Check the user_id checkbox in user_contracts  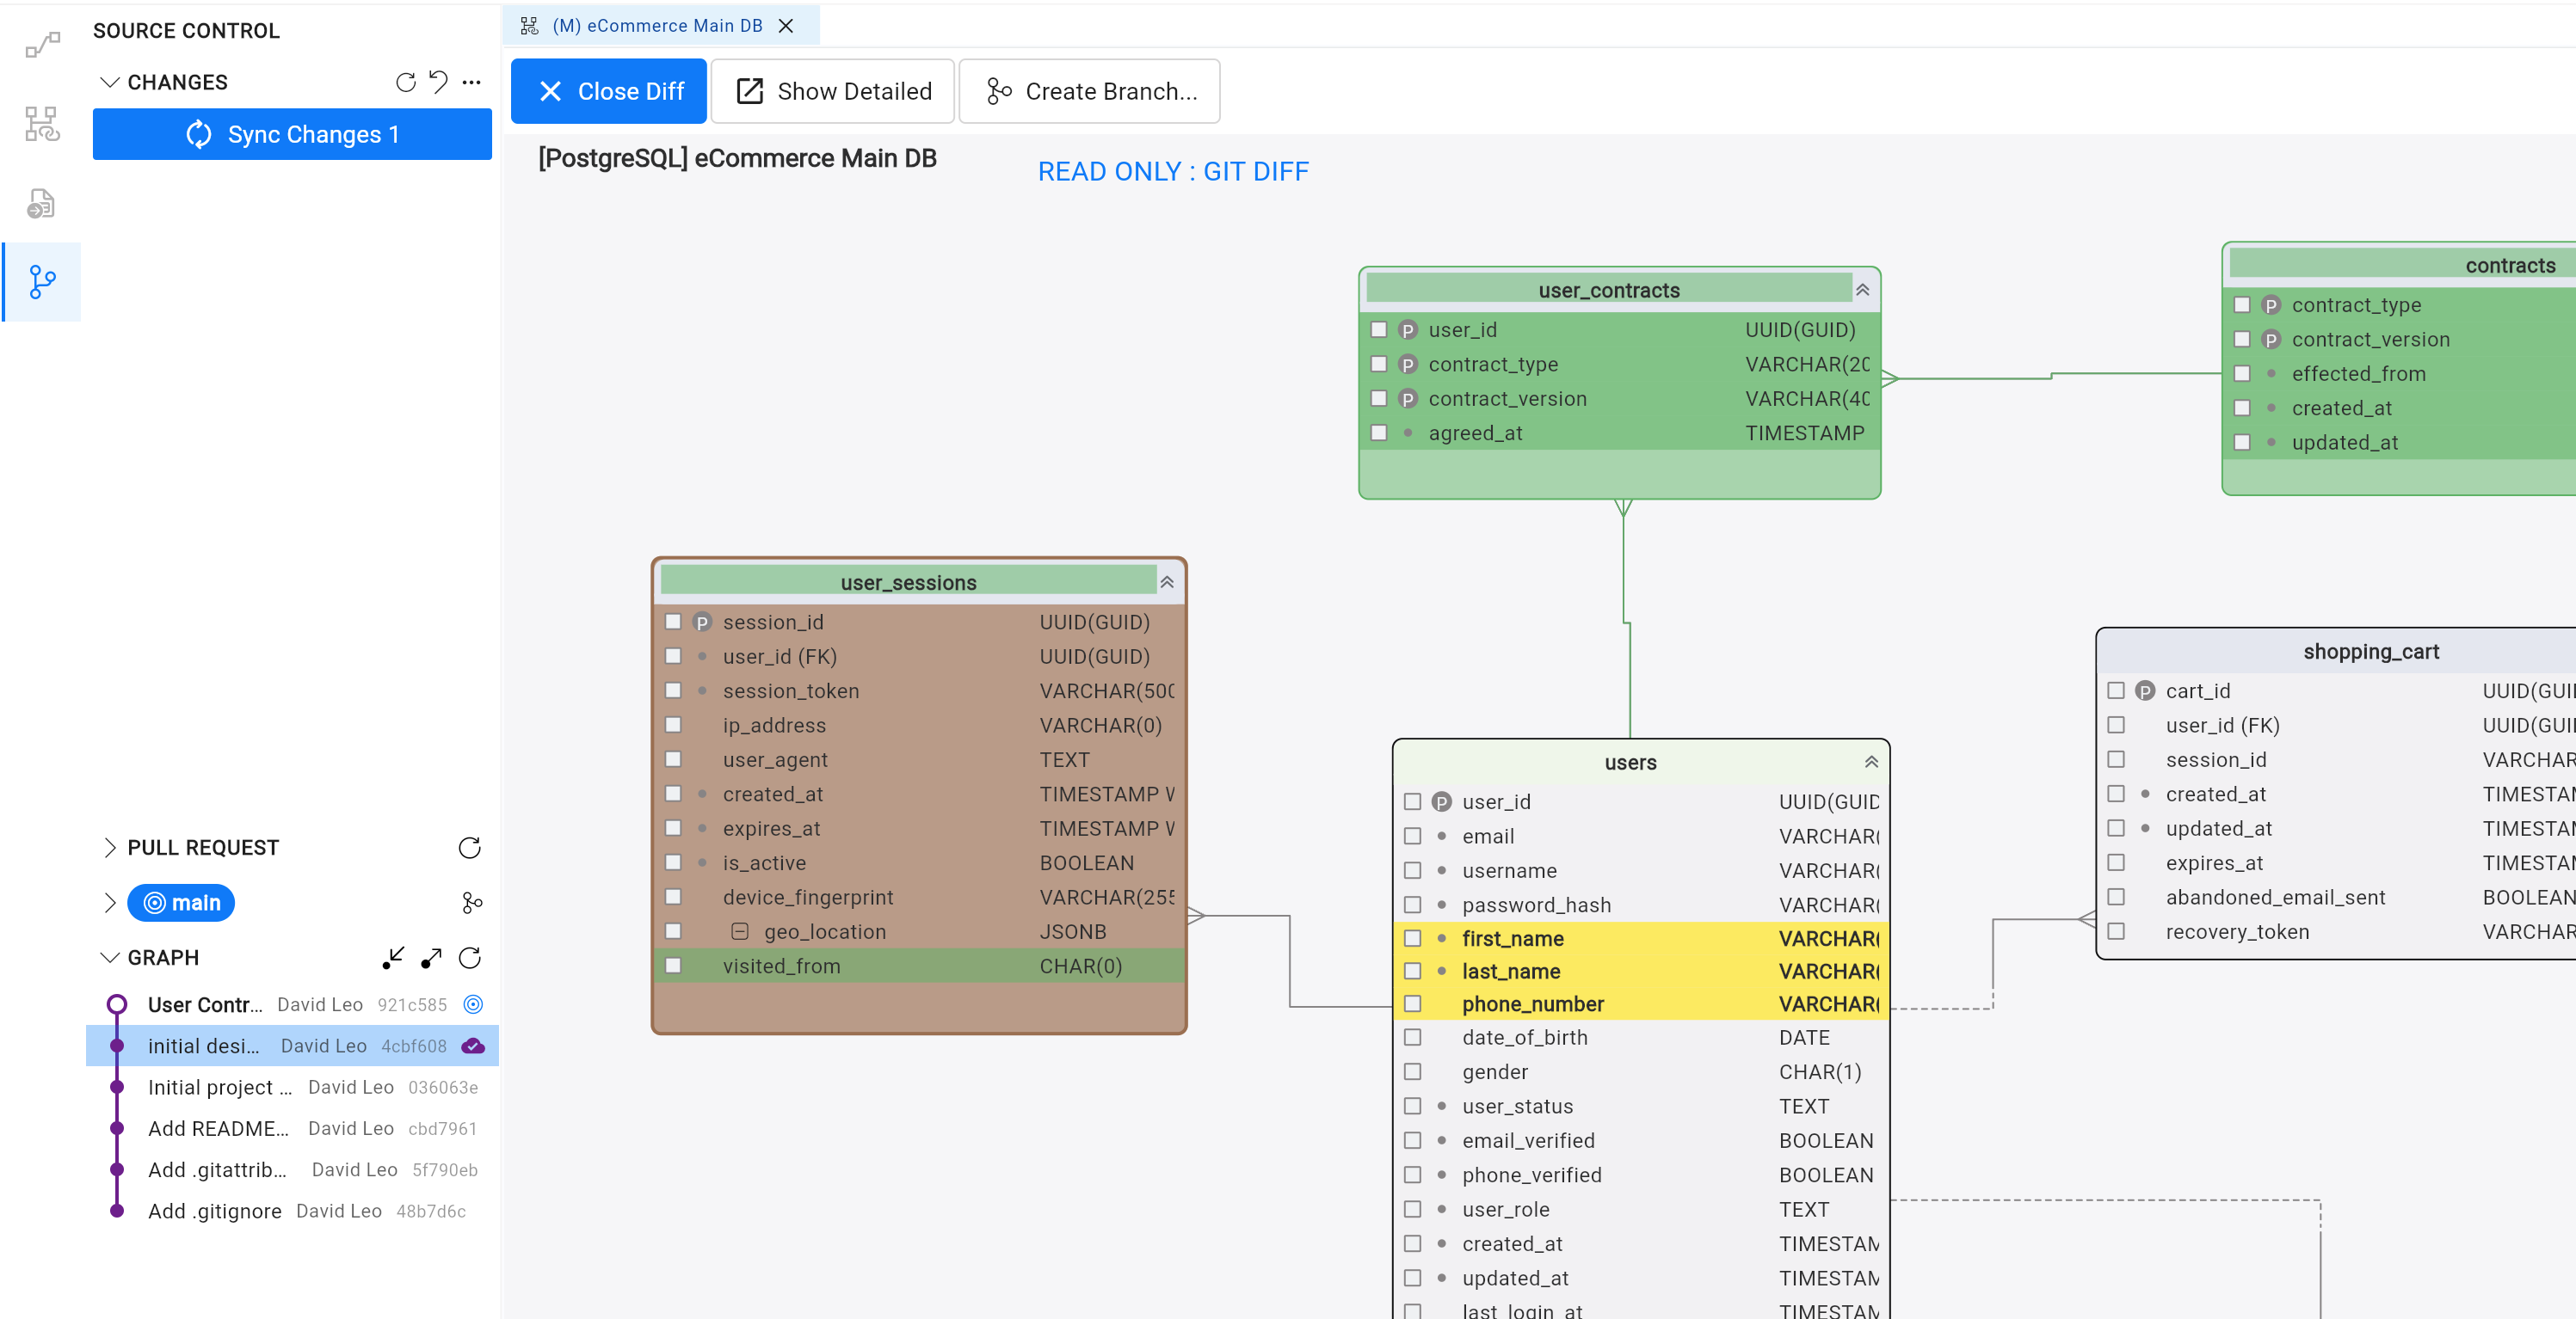[x=1380, y=328]
